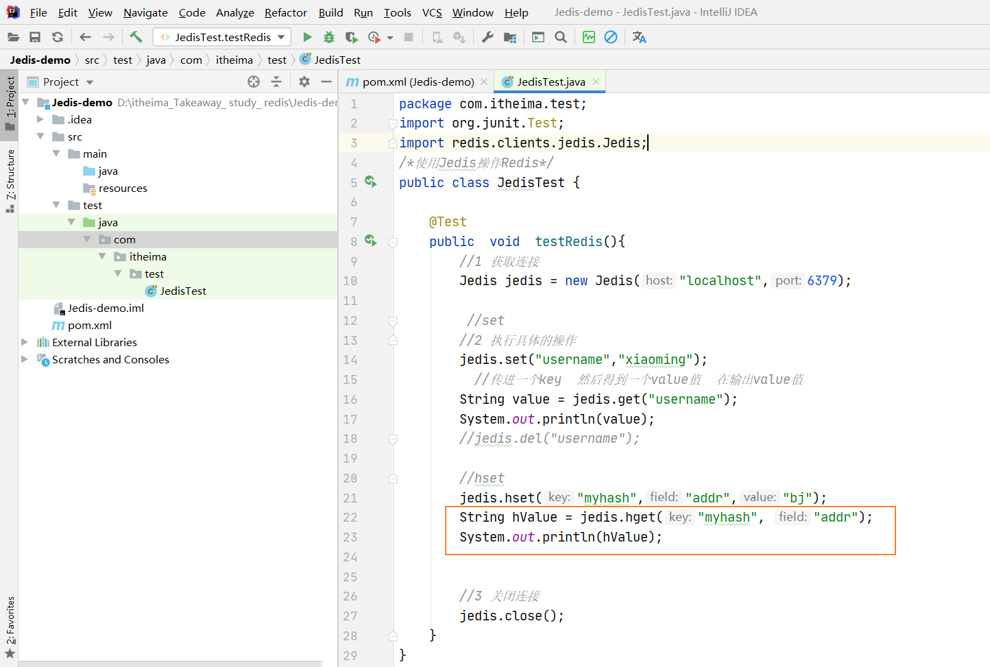
Task: Click Jedis-demo in the breadcrumb bar
Action: [x=40, y=60]
